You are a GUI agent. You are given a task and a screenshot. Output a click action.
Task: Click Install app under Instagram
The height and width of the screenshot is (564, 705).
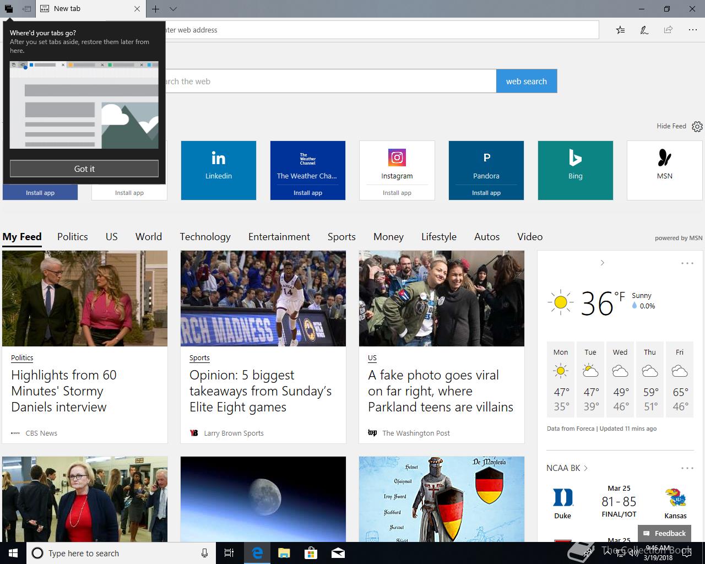coord(397,193)
